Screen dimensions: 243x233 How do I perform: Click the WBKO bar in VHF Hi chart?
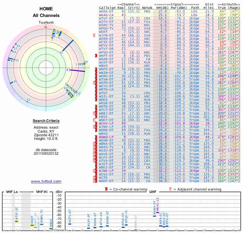tap(51, 228)
